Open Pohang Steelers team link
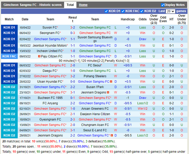 click(95, 76)
